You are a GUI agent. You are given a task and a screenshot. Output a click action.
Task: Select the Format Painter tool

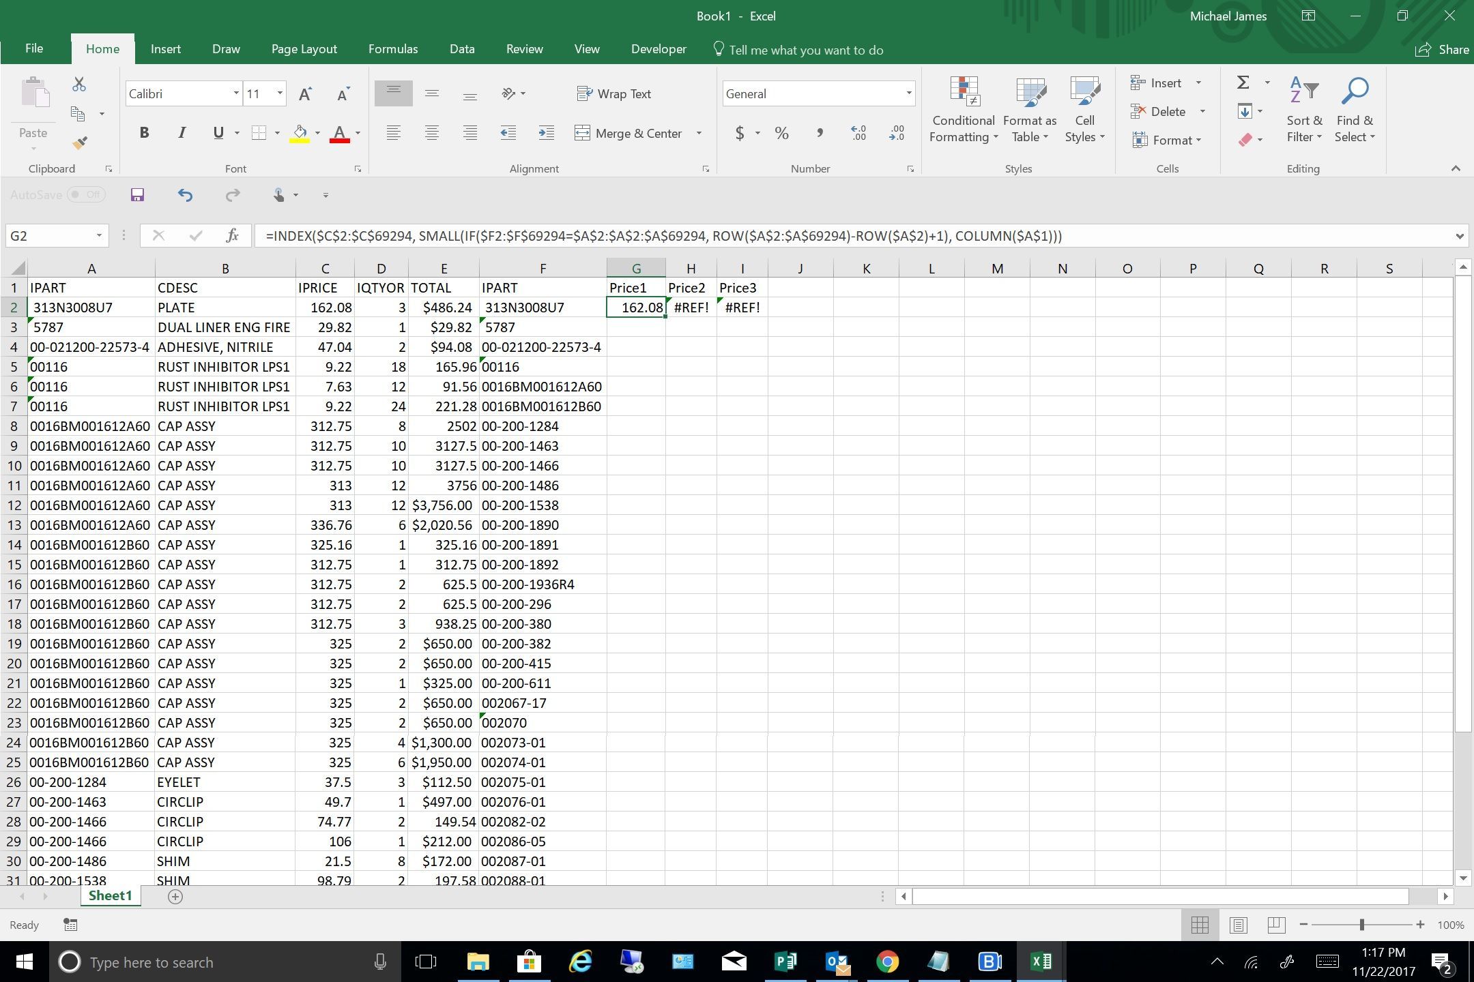click(x=81, y=143)
